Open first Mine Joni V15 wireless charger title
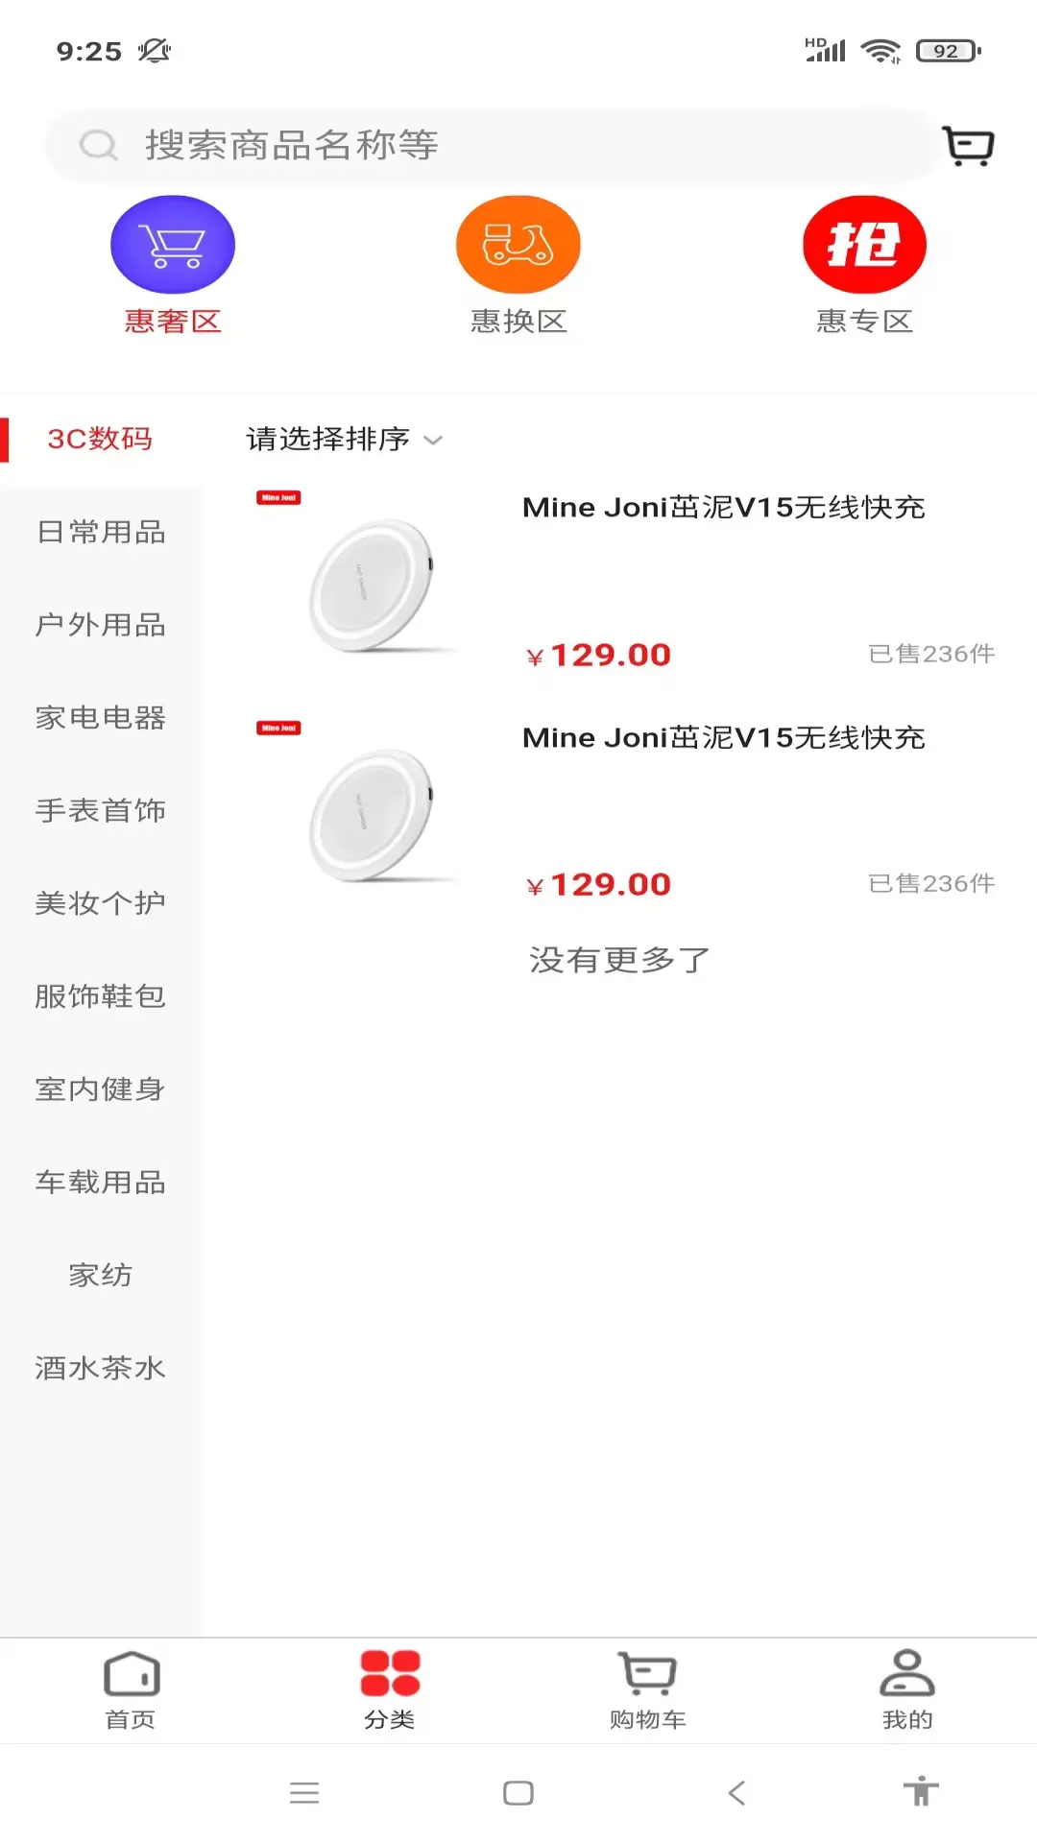Image resolution: width=1037 pixels, height=1843 pixels. tap(723, 508)
